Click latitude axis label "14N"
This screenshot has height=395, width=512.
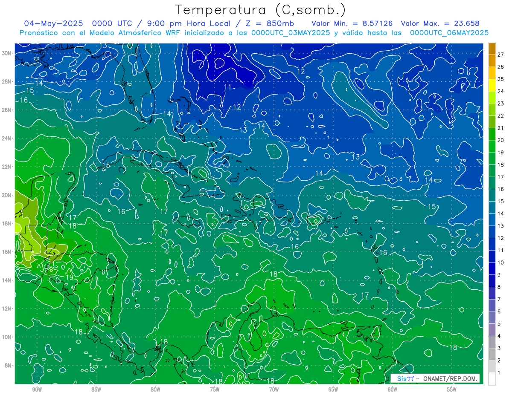[6, 280]
